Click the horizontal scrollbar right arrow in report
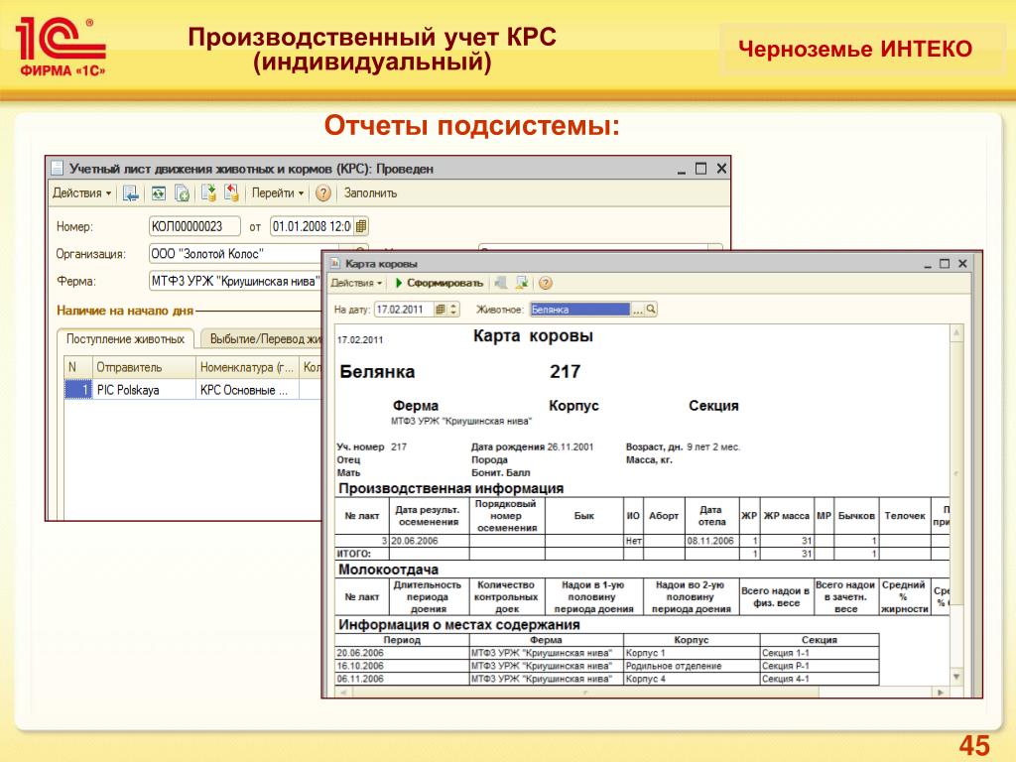This screenshot has width=1016, height=762. 941,692
